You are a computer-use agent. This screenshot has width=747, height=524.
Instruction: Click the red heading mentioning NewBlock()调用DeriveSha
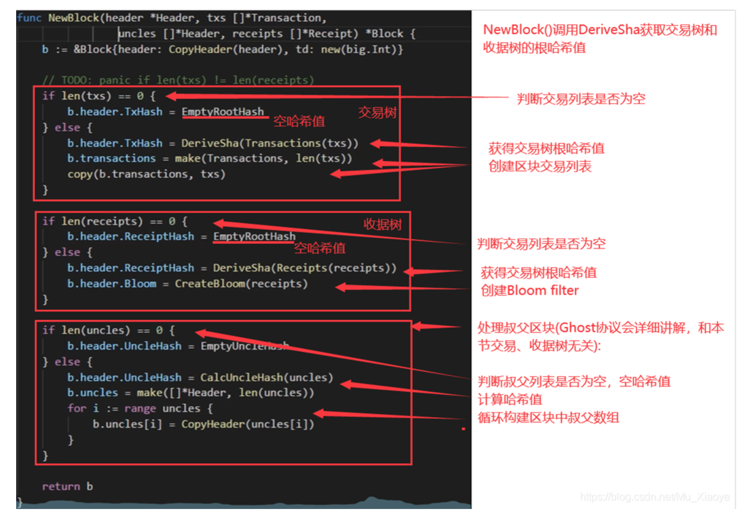pos(600,30)
